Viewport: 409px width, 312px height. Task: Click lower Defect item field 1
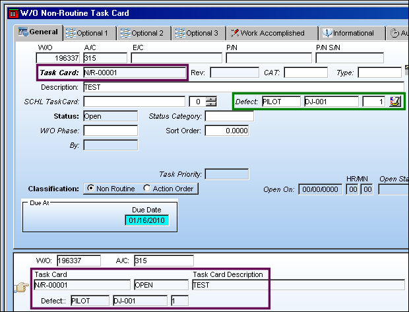tap(179, 301)
